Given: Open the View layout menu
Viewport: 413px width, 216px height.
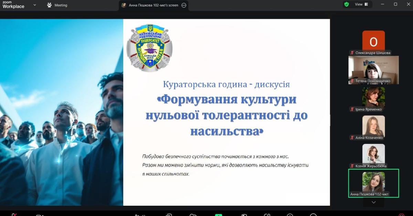Looking at the screenshot, I should (x=361, y=4).
